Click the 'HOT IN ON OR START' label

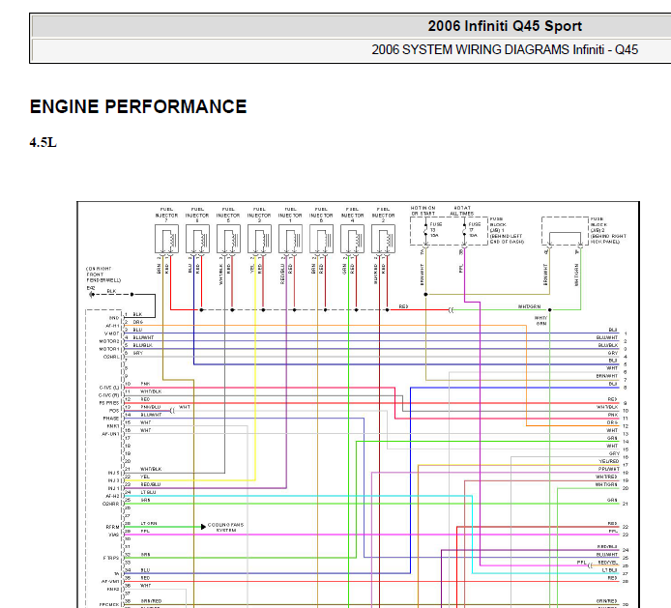423,211
